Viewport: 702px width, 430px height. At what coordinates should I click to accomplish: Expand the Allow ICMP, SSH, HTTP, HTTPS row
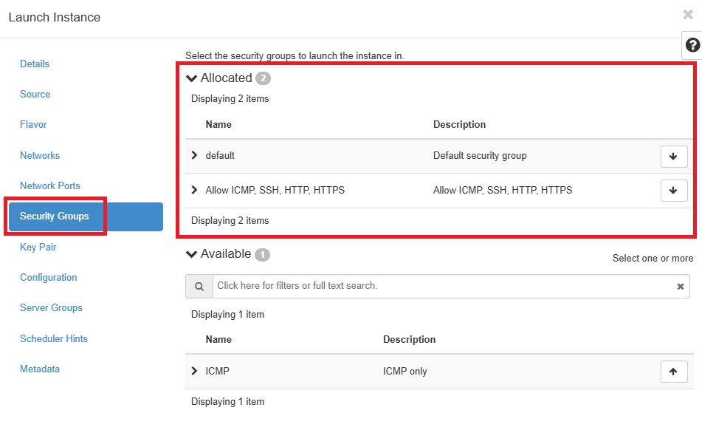pyautogui.click(x=194, y=190)
